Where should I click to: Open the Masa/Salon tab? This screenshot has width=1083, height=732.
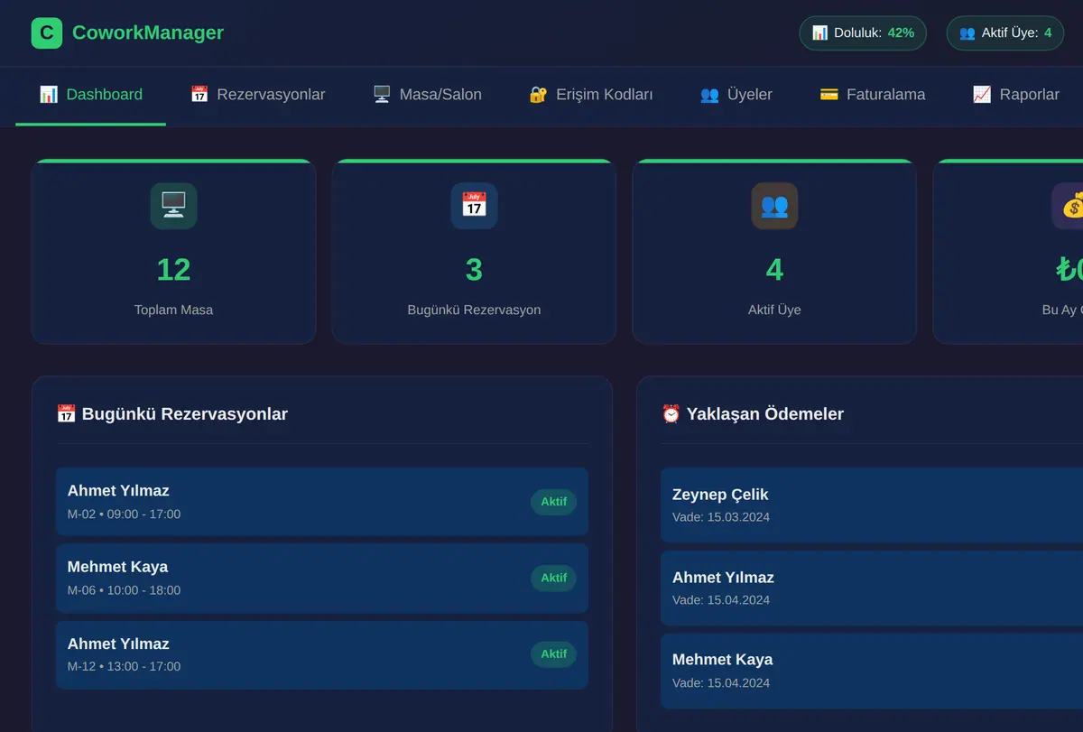point(427,95)
